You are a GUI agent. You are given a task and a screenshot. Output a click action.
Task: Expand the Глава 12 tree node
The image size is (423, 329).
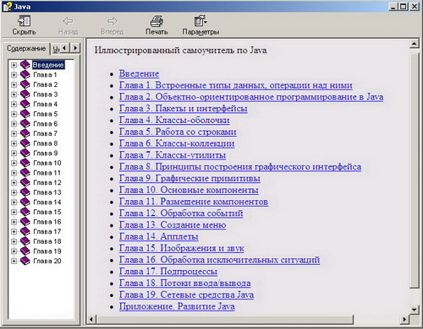coord(14,183)
